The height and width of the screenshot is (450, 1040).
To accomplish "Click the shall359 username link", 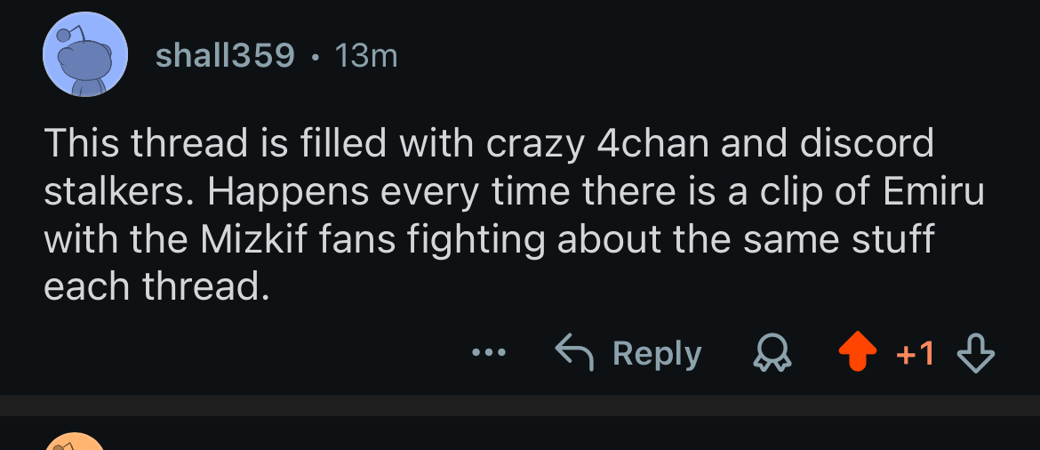I will click(225, 56).
